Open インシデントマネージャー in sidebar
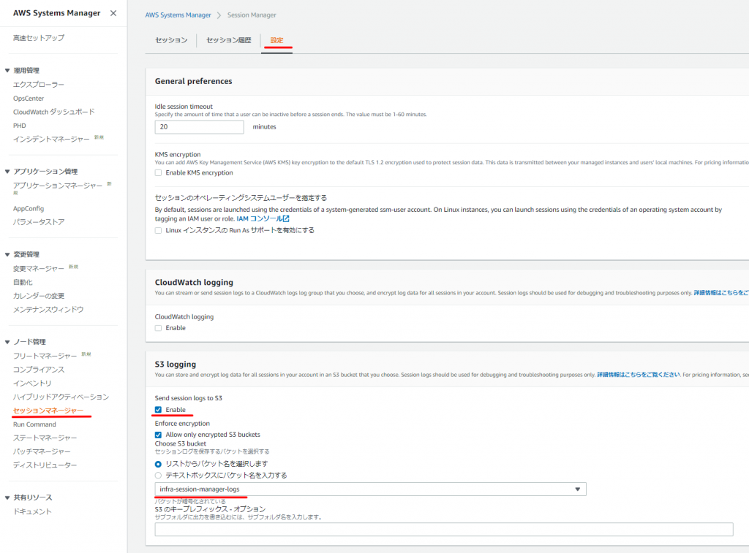The width and height of the screenshot is (749, 553). coord(51,140)
